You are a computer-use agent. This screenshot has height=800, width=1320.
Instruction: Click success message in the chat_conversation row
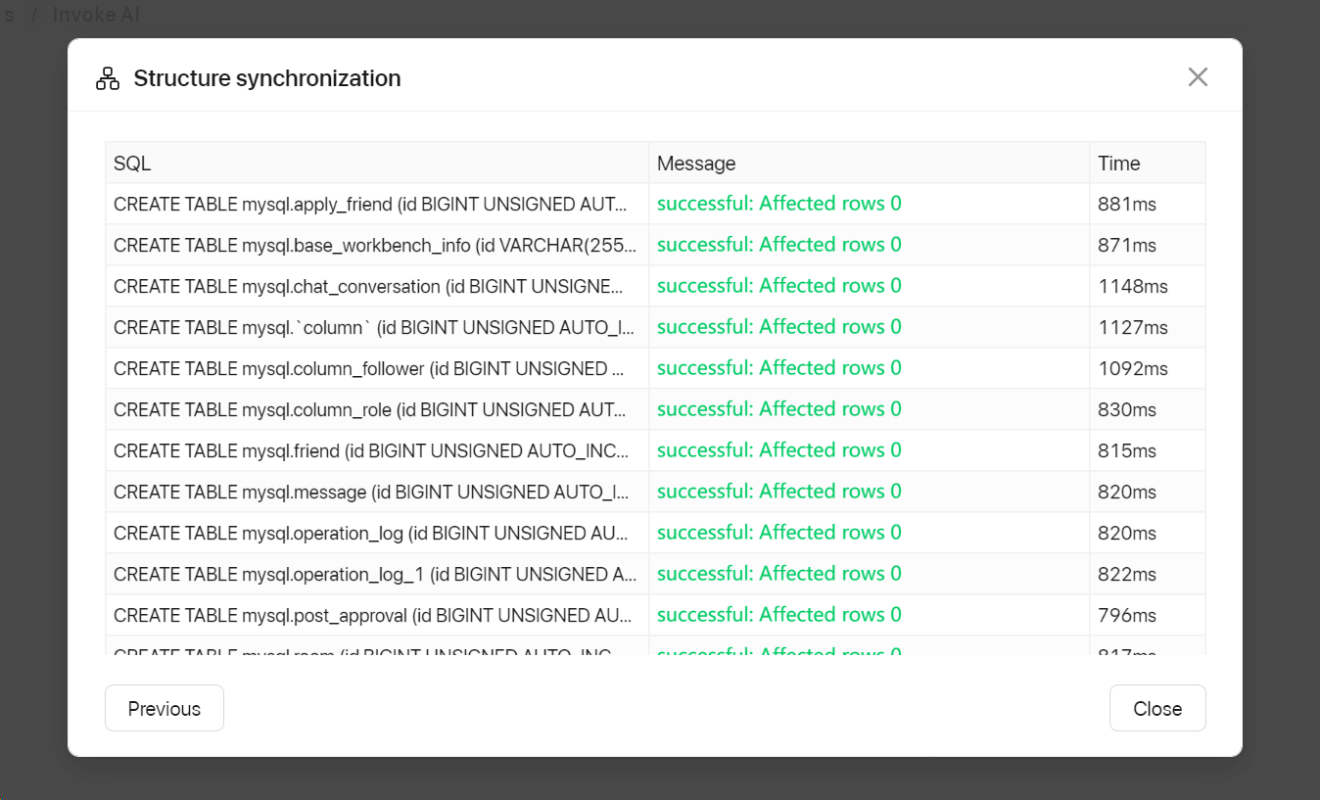pos(778,286)
